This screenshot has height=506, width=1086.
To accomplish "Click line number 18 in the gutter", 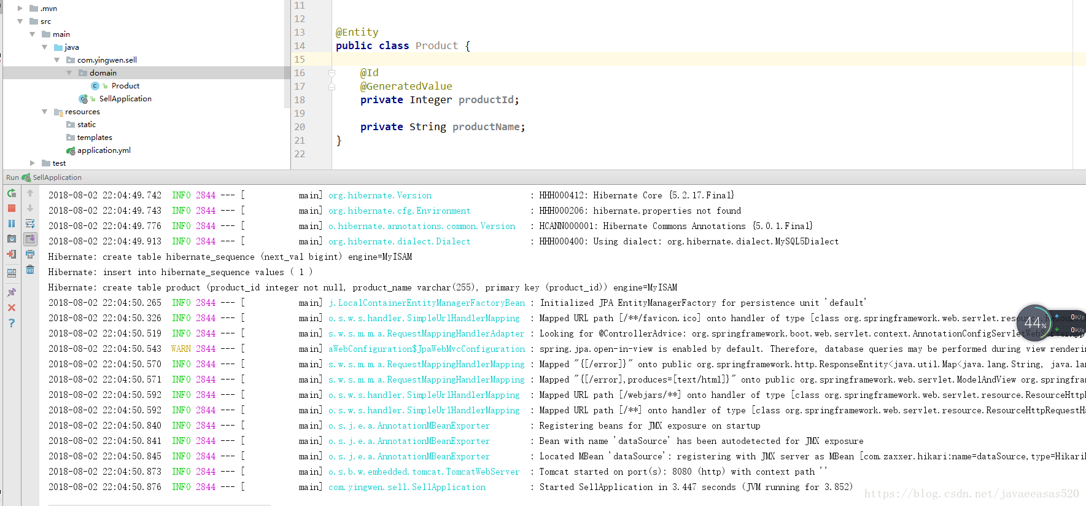I will [x=300, y=100].
